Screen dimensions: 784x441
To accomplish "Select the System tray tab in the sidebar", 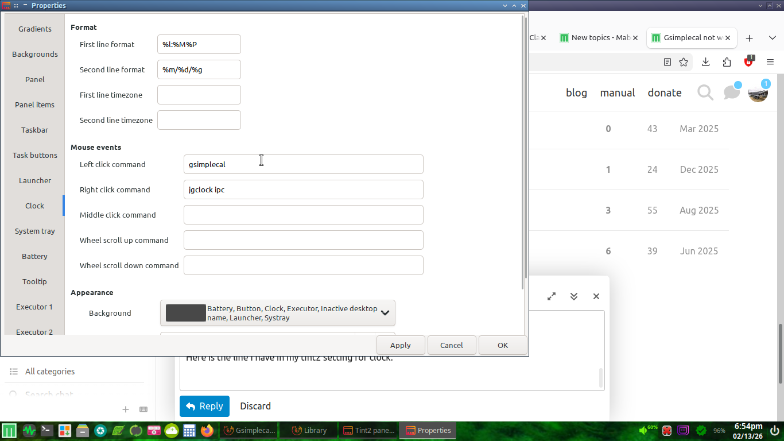I will [x=35, y=231].
